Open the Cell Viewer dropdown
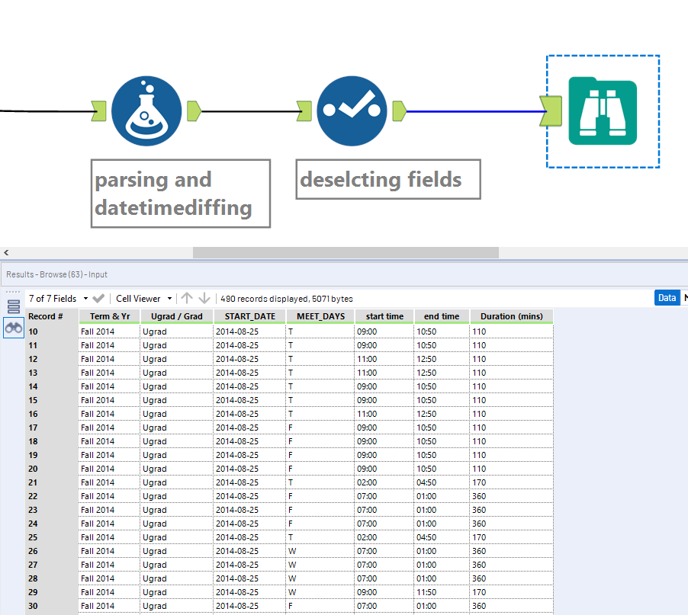The width and height of the screenshot is (688, 615). 143,299
